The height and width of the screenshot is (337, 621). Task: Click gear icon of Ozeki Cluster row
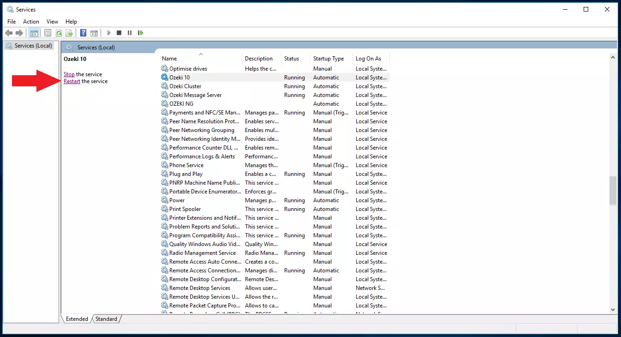(x=165, y=86)
